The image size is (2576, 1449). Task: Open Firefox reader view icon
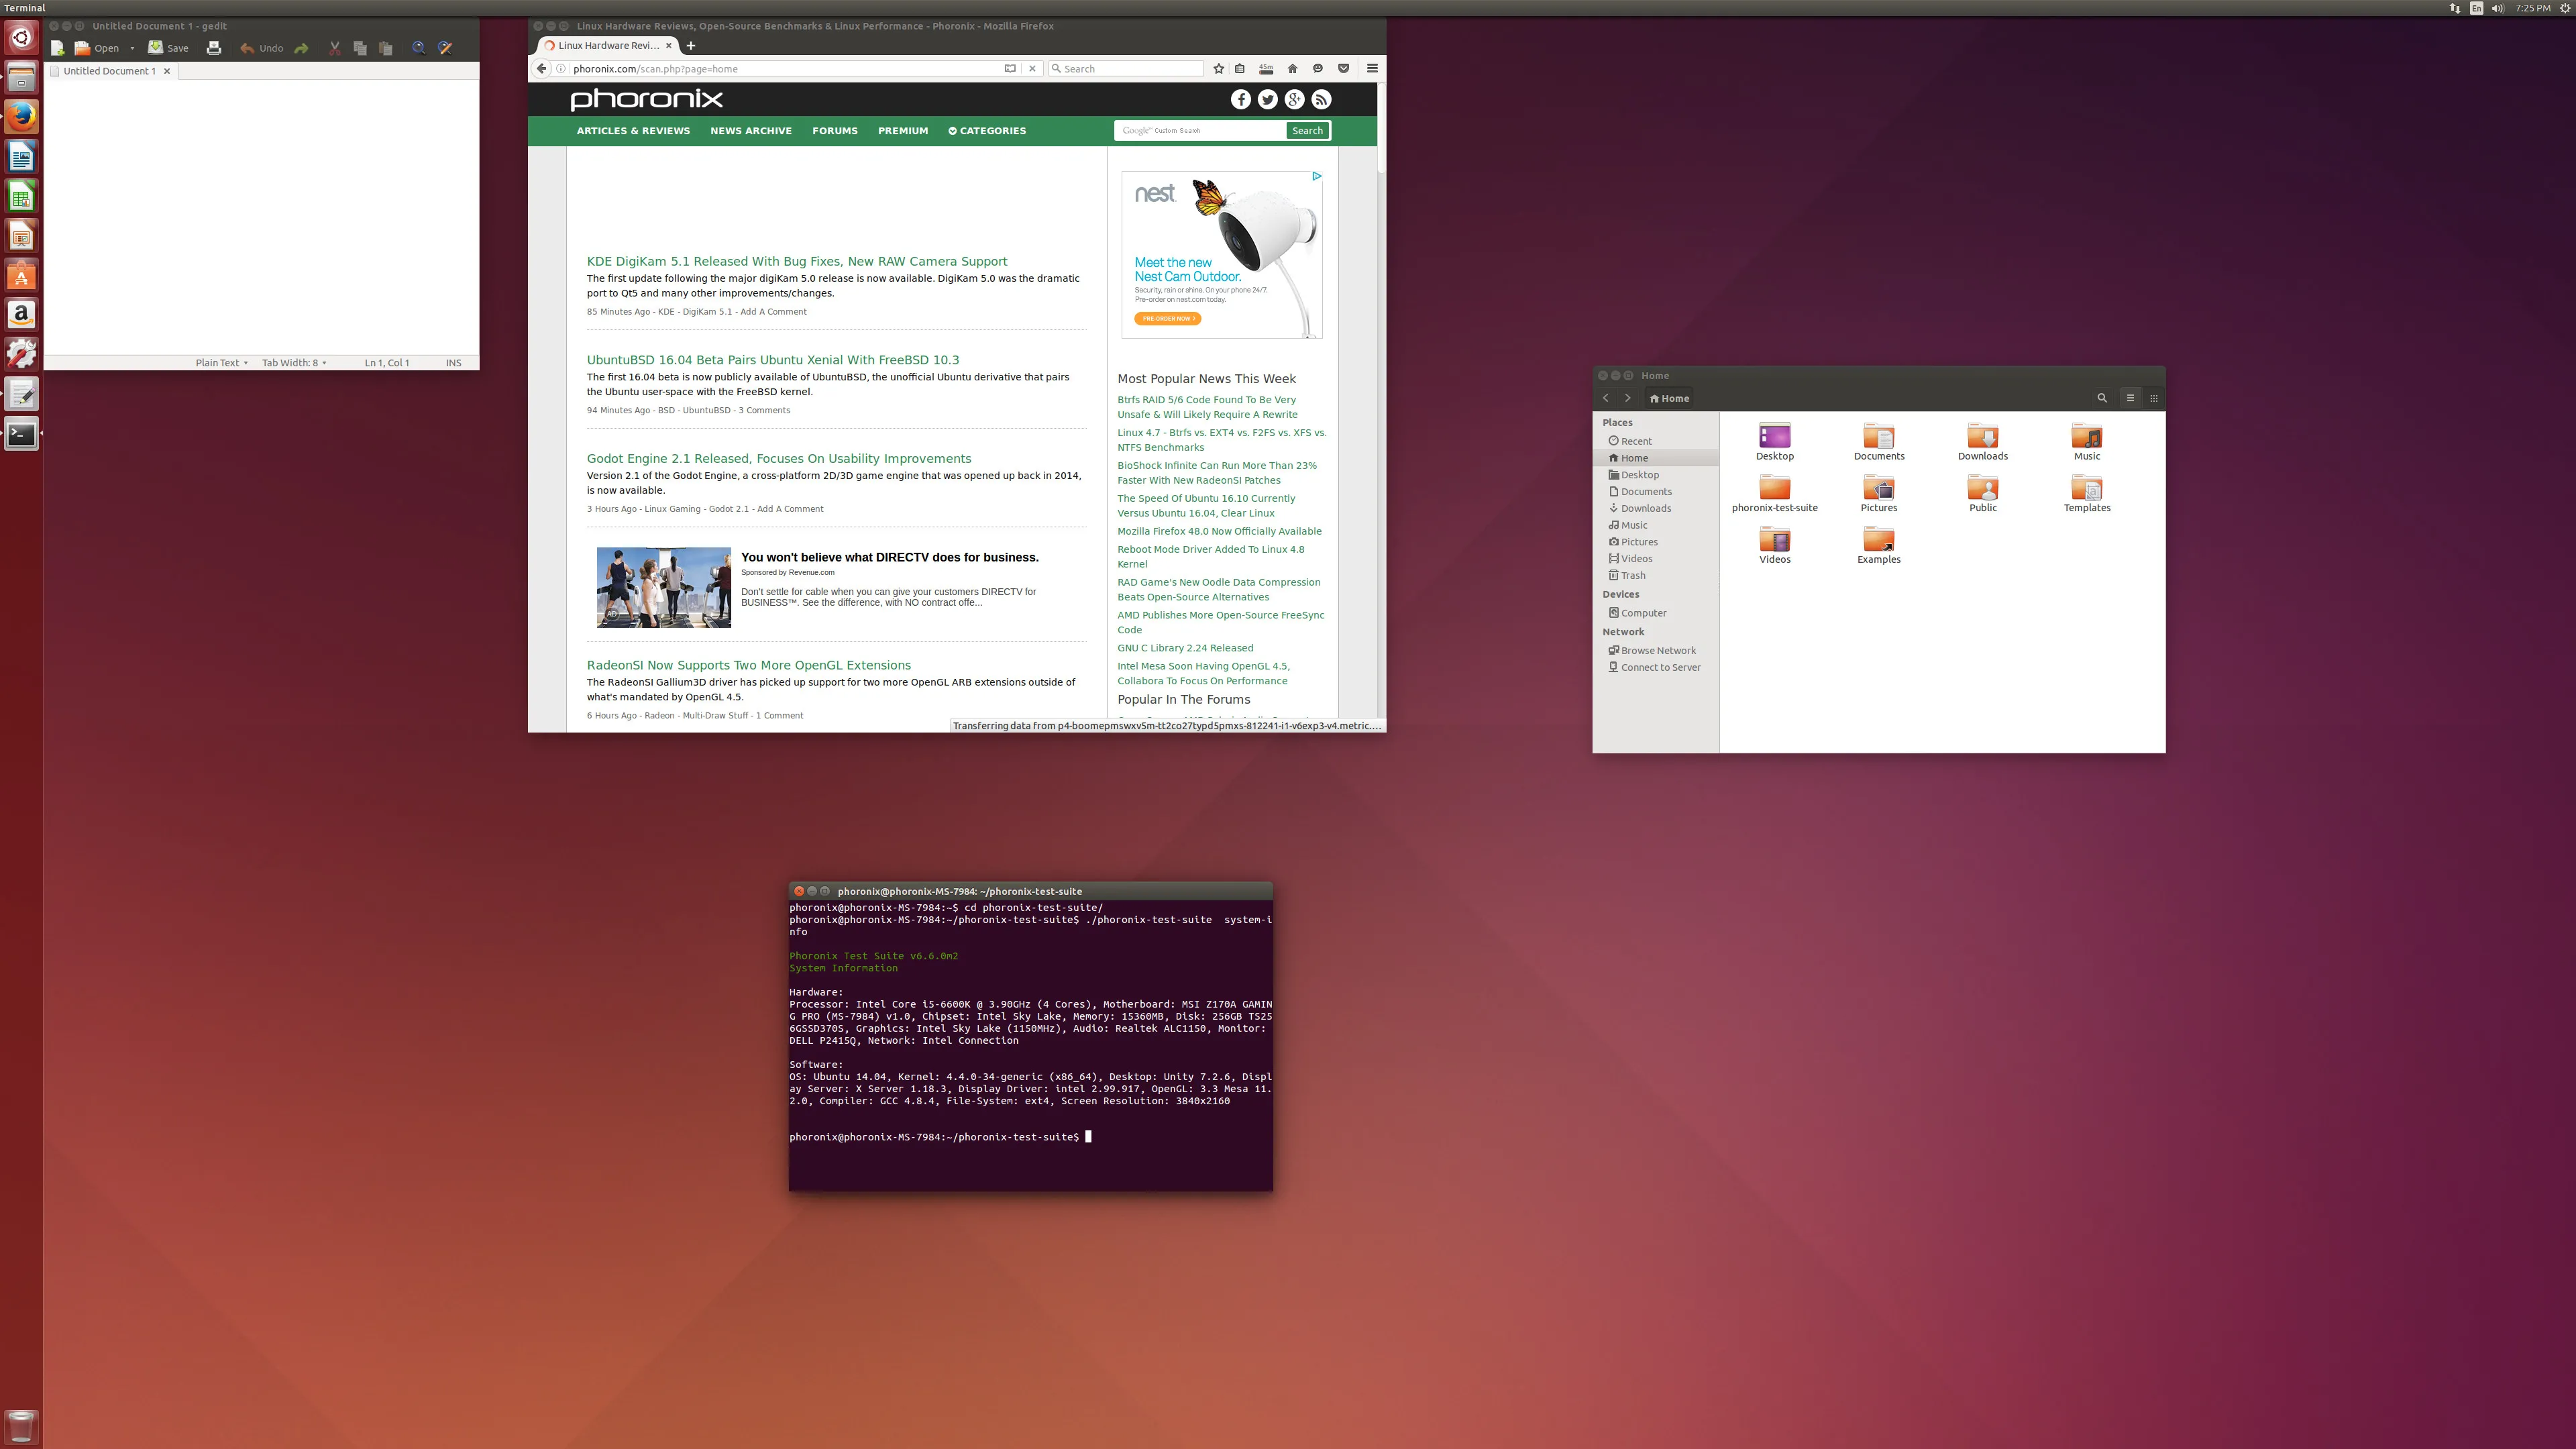coord(1010,69)
